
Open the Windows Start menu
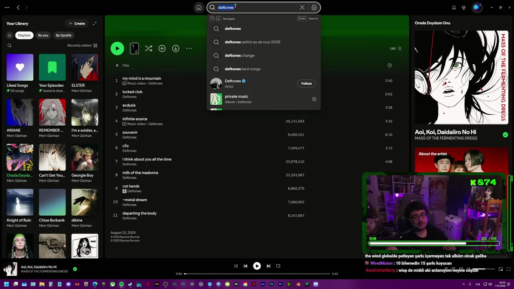point(6,284)
